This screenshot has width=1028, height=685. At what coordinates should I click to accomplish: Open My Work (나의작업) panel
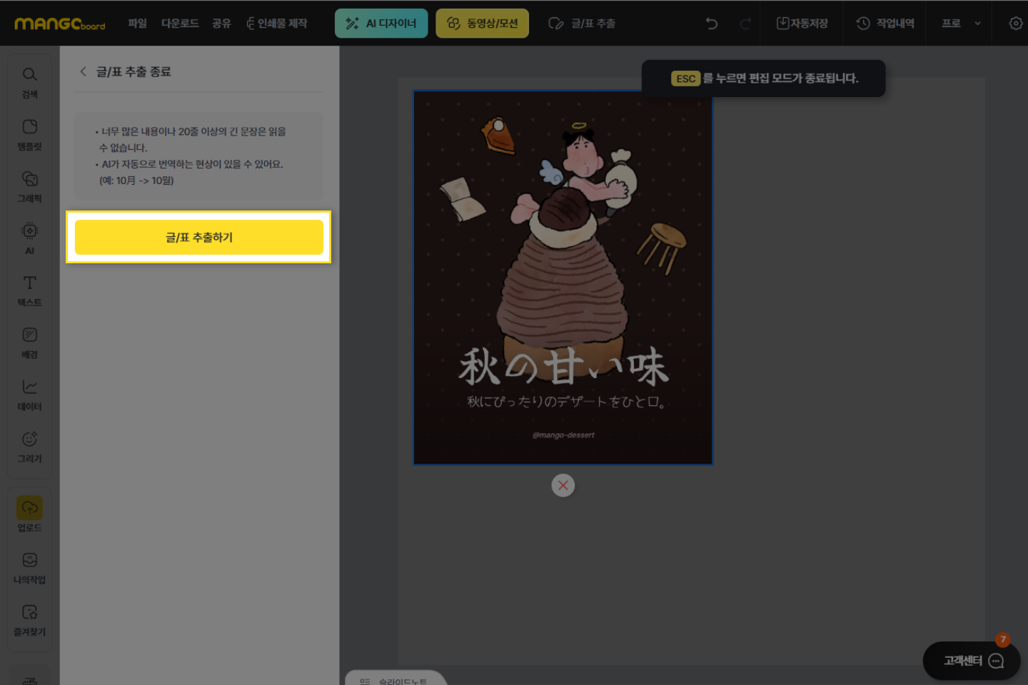[29, 567]
